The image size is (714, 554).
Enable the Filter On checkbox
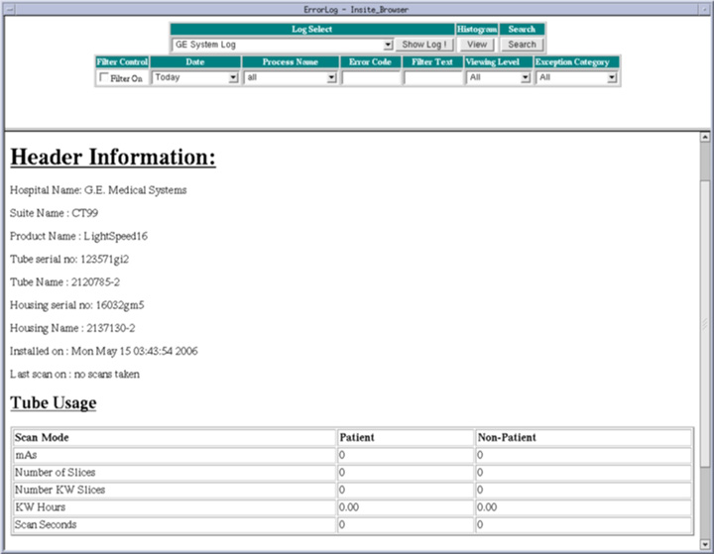pos(105,78)
